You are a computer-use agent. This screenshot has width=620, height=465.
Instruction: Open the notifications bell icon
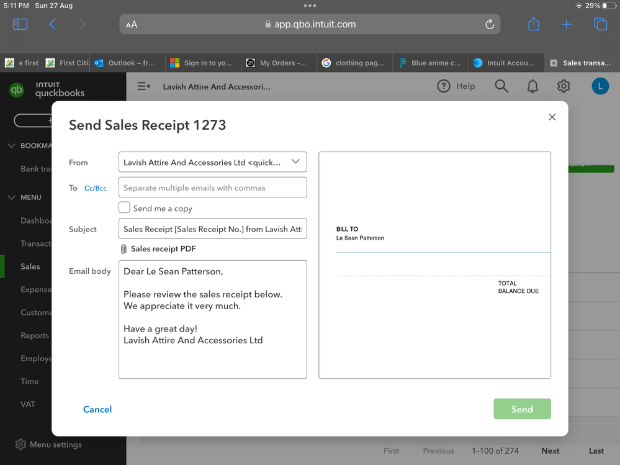(532, 86)
